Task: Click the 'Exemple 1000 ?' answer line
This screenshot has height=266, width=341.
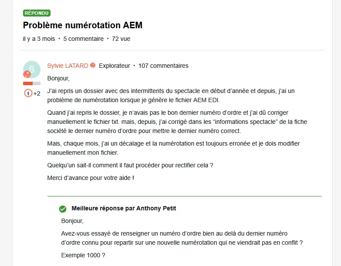Action: point(83,255)
